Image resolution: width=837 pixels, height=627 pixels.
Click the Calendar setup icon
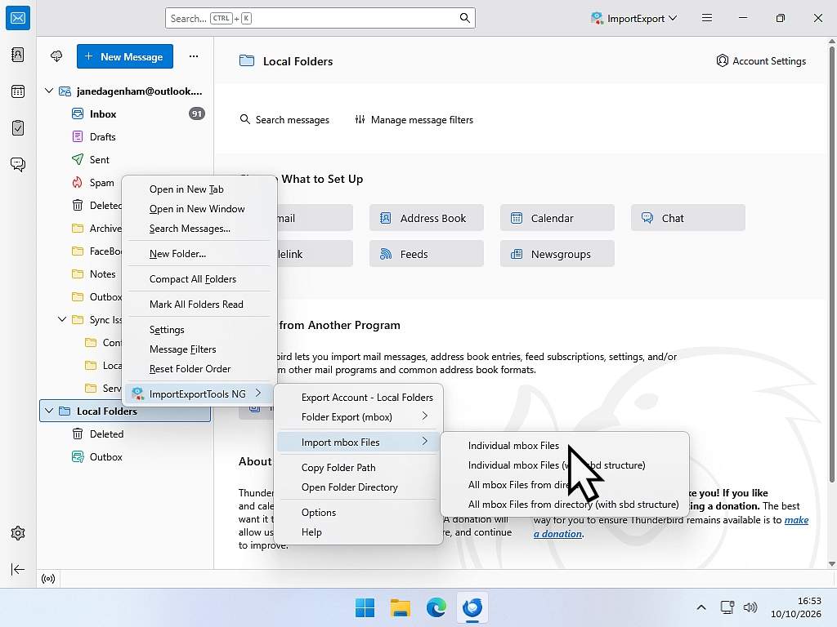[517, 218]
